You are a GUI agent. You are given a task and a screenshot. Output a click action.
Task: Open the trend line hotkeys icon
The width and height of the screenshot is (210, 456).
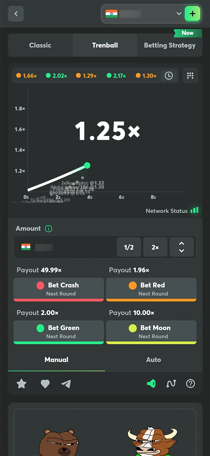[x=171, y=384]
